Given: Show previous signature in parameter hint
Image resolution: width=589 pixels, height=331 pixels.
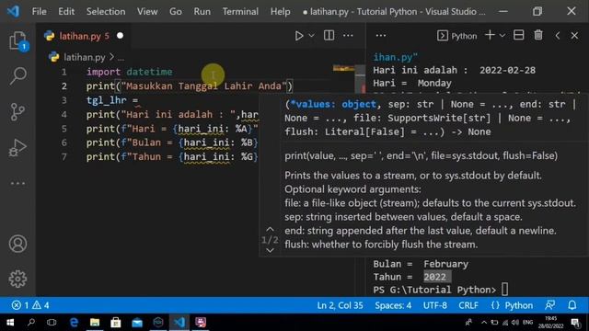Looking at the screenshot, I should point(270,229).
